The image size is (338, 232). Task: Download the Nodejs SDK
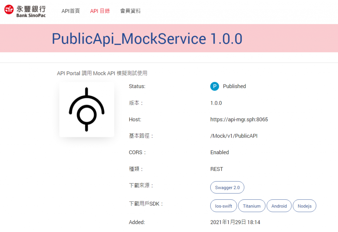pyautogui.click(x=304, y=206)
